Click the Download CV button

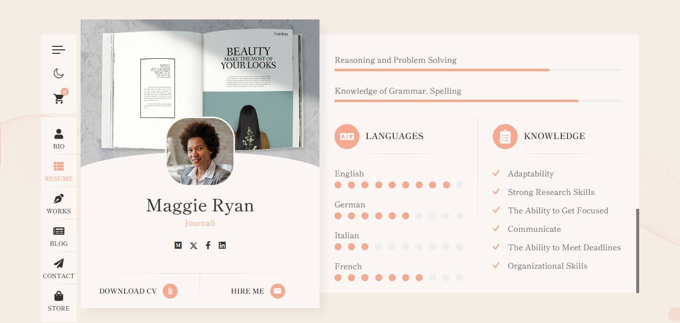pyautogui.click(x=138, y=291)
